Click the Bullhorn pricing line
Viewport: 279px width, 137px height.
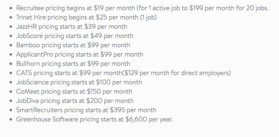click(73, 63)
